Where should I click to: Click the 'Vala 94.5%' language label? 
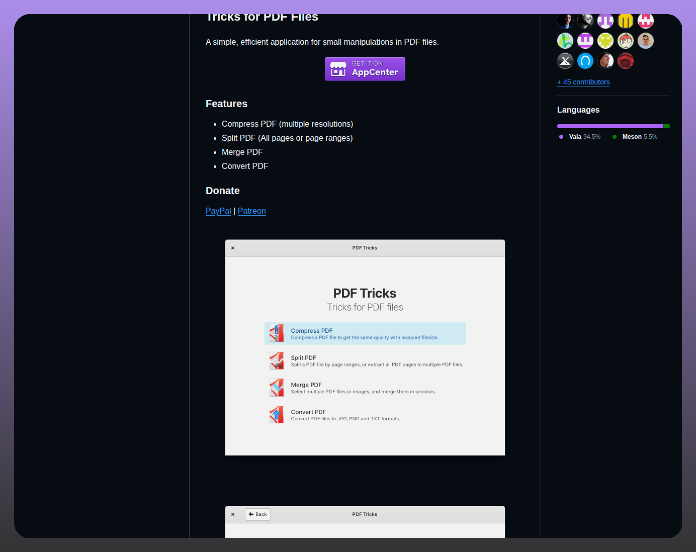585,137
